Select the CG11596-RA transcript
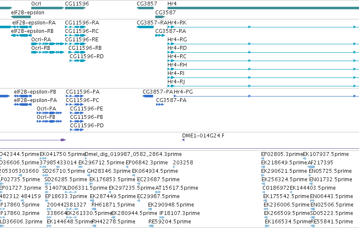 (82, 23)
